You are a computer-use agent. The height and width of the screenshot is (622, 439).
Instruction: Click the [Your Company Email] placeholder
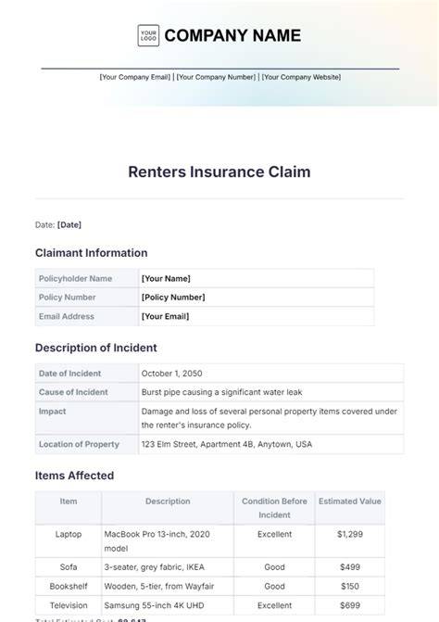[x=134, y=77]
